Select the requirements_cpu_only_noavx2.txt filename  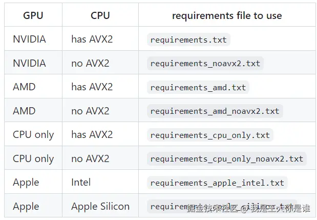tap(226, 158)
